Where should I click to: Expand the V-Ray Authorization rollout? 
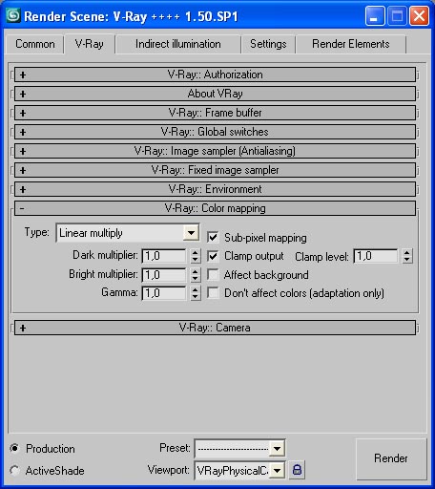tap(215, 74)
